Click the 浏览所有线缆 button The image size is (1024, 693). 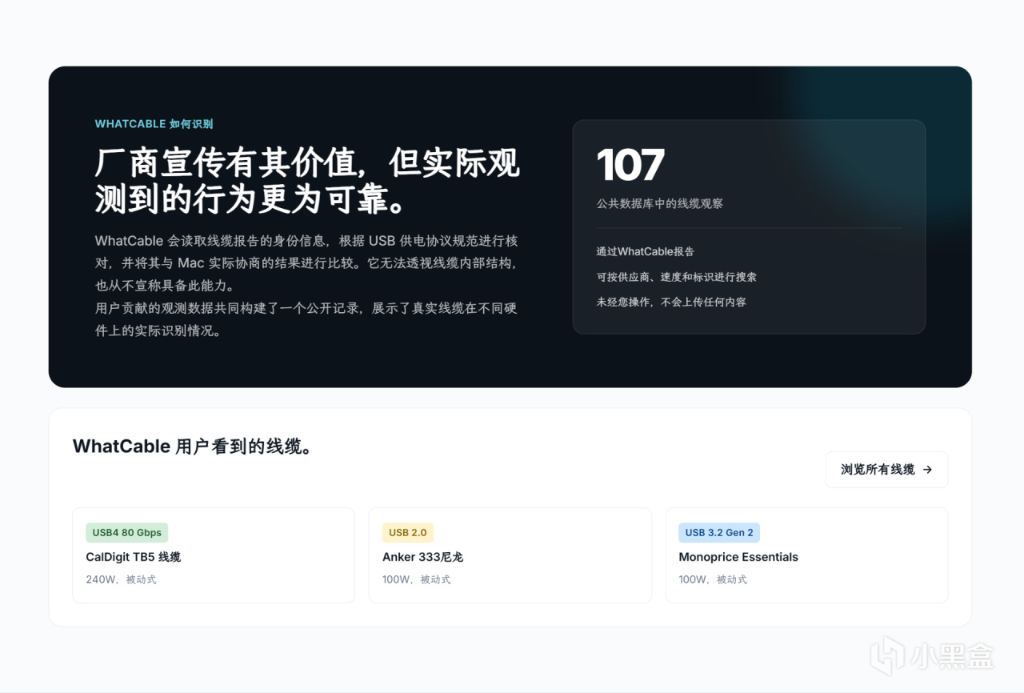(886, 470)
